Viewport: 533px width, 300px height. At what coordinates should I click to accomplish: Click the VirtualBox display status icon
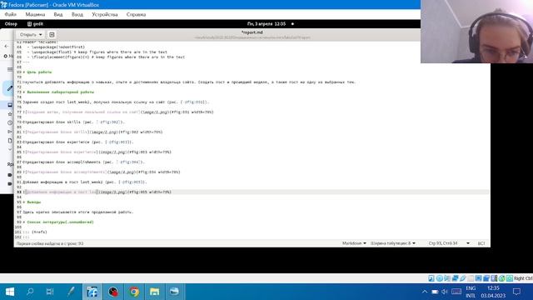click(x=479, y=278)
